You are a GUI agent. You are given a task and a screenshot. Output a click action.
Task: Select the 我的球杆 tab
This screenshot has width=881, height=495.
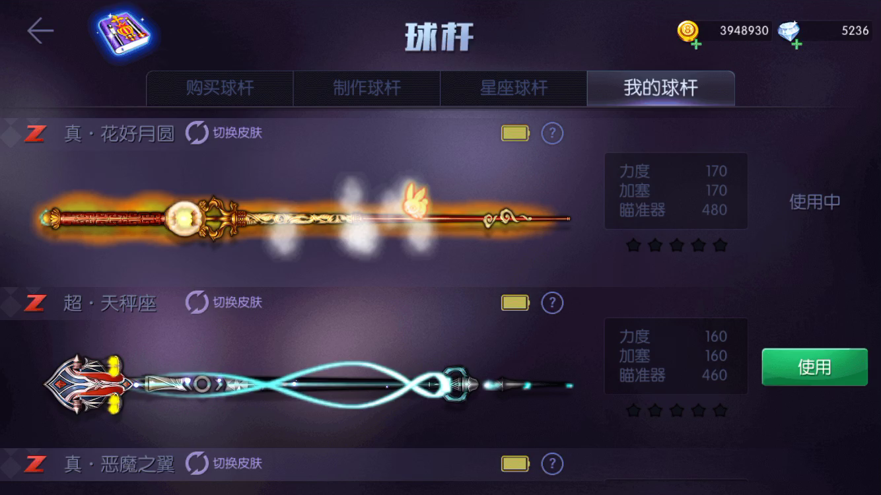tap(660, 88)
